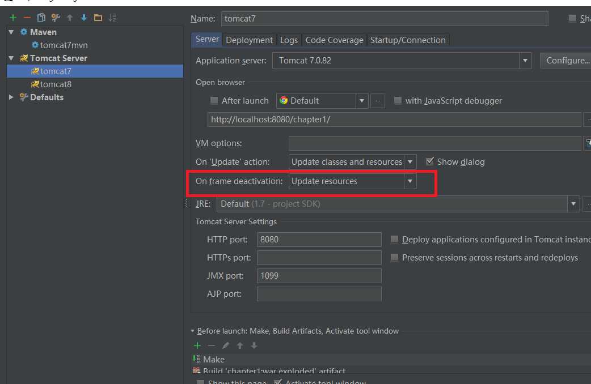This screenshot has width=591, height=384.
Task: Click the Name field containing tomcat7
Action: click(385, 19)
